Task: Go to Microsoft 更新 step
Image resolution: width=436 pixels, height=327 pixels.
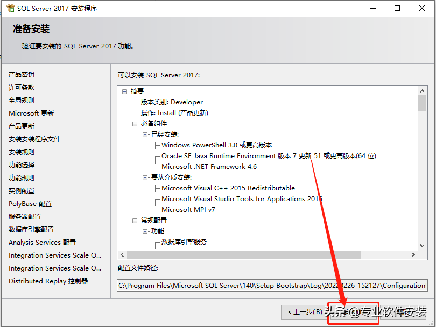Action: point(31,113)
